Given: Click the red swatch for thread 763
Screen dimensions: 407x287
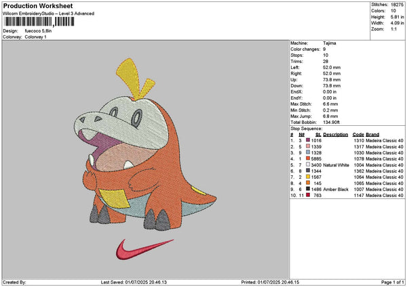Looking at the screenshot, I should 308,195.
